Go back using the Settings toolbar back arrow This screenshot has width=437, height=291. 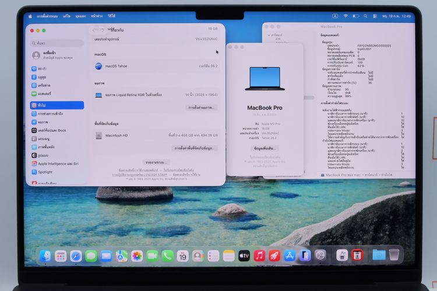pos(95,30)
